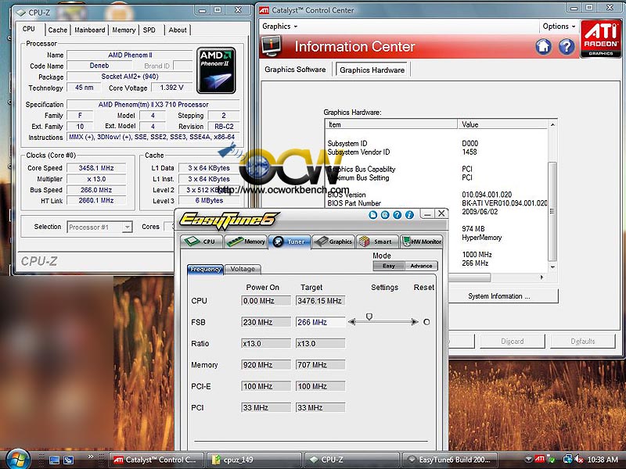Image resolution: width=626 pixels, height=469 pixels.
Task: Click the CPU-Z Core Speed value
Action: [x=96, y=168]
